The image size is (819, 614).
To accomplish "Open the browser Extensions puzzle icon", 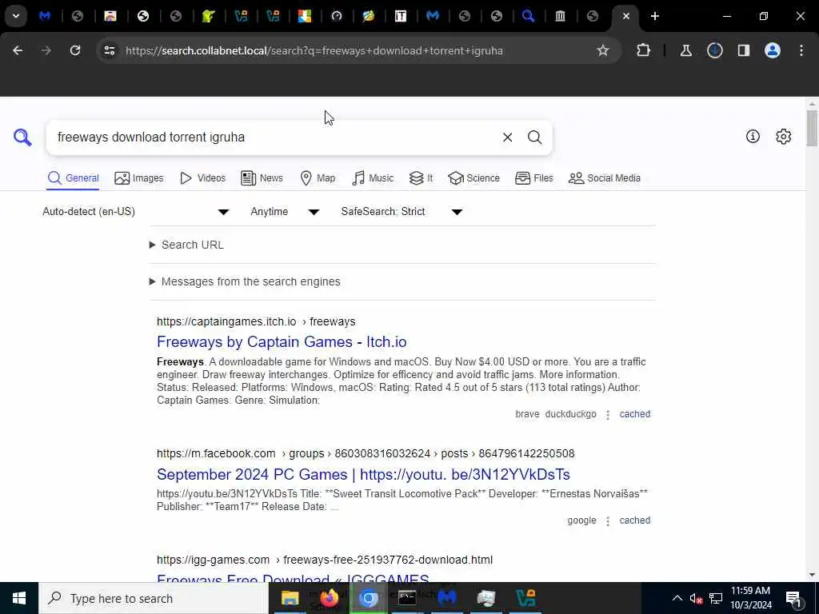I will (x=644, y=50).
